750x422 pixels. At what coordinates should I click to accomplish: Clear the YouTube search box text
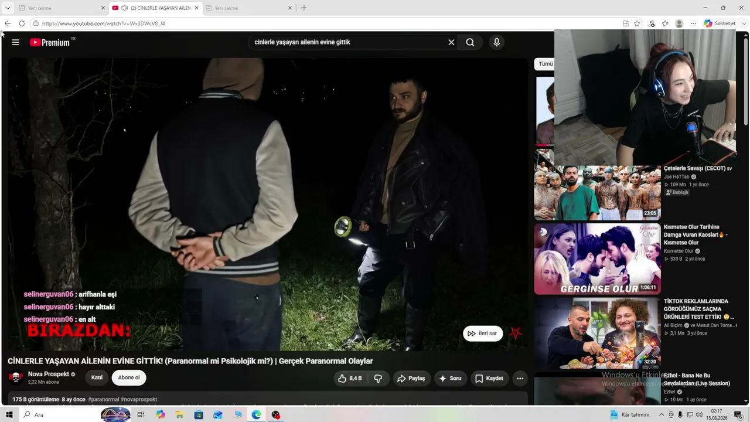(451, 42)
